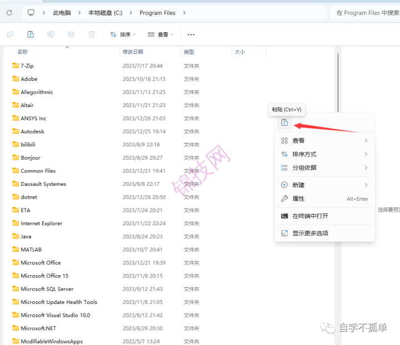This screenshot has width=400, height=345.
Task: Sort by the 名称 column header
Action: tap(22, 52)
